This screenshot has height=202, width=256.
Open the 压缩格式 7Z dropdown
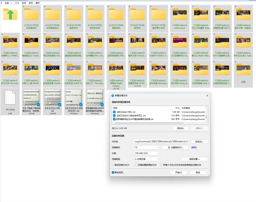pyautogui.click(x=147, y=147)
